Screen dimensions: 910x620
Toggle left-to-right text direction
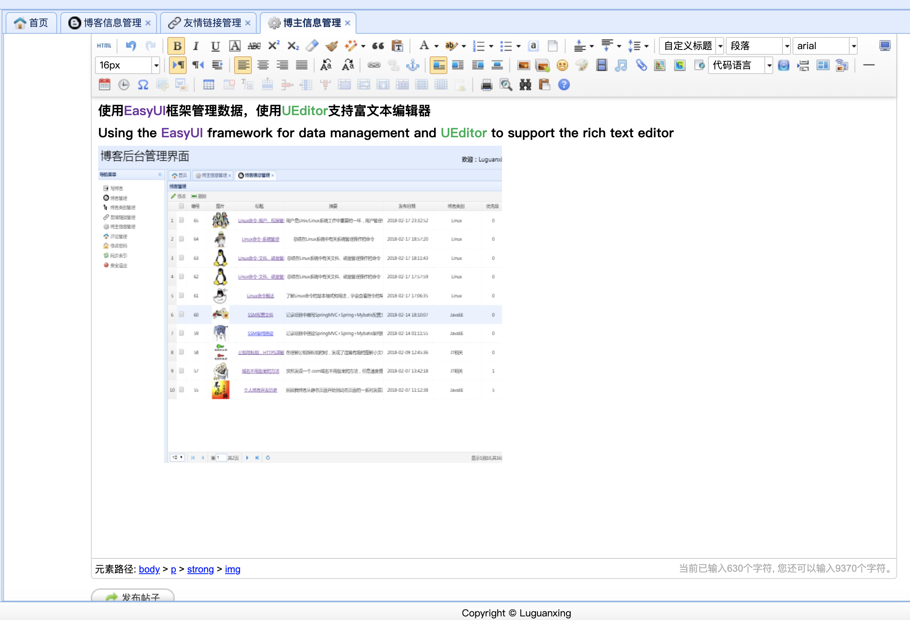point(178,65)
